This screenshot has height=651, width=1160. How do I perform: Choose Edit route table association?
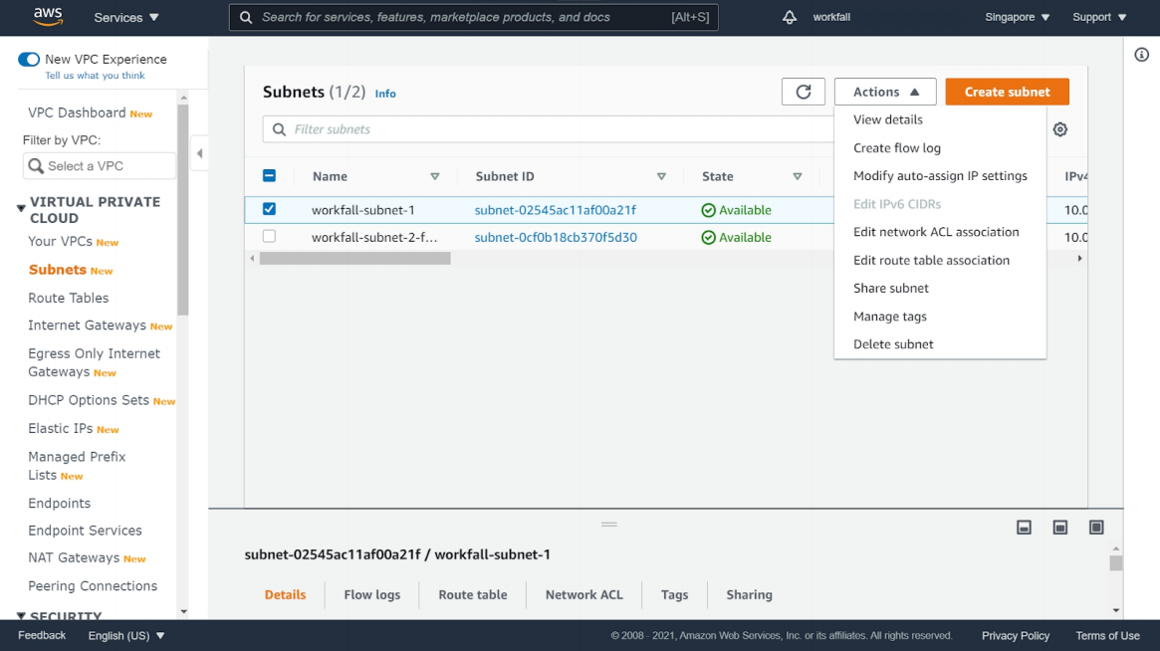(931, 260)
